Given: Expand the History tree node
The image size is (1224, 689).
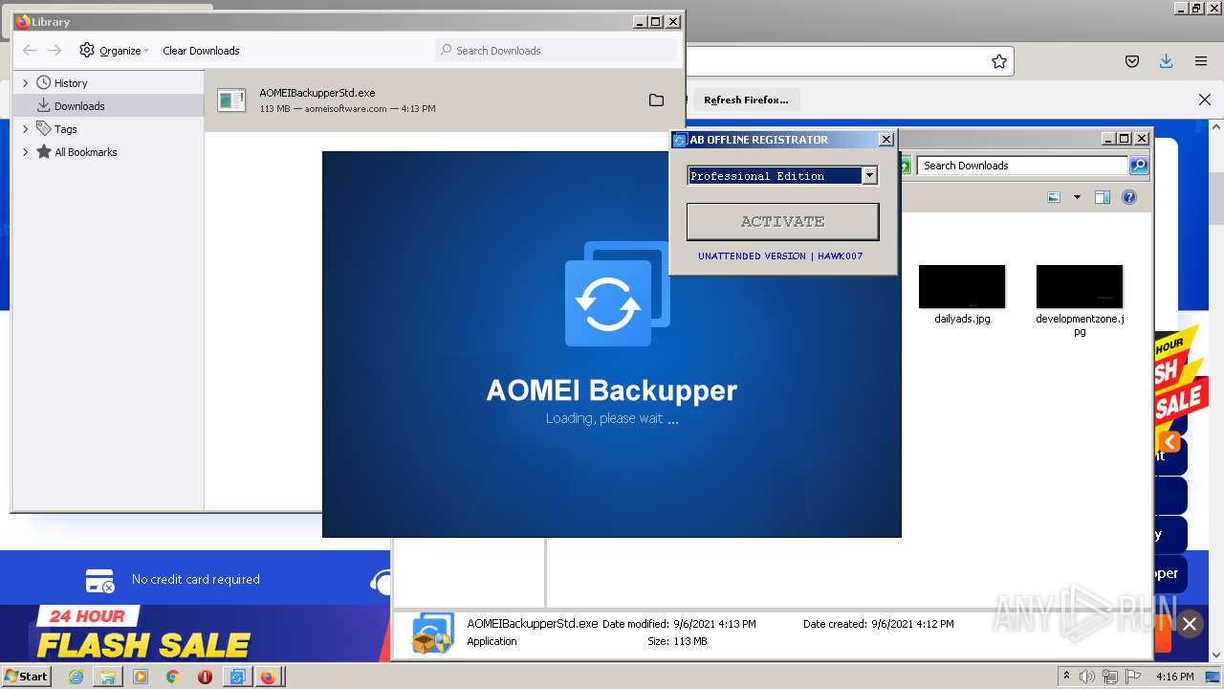Looking at the screenshot, I should 26,83.
